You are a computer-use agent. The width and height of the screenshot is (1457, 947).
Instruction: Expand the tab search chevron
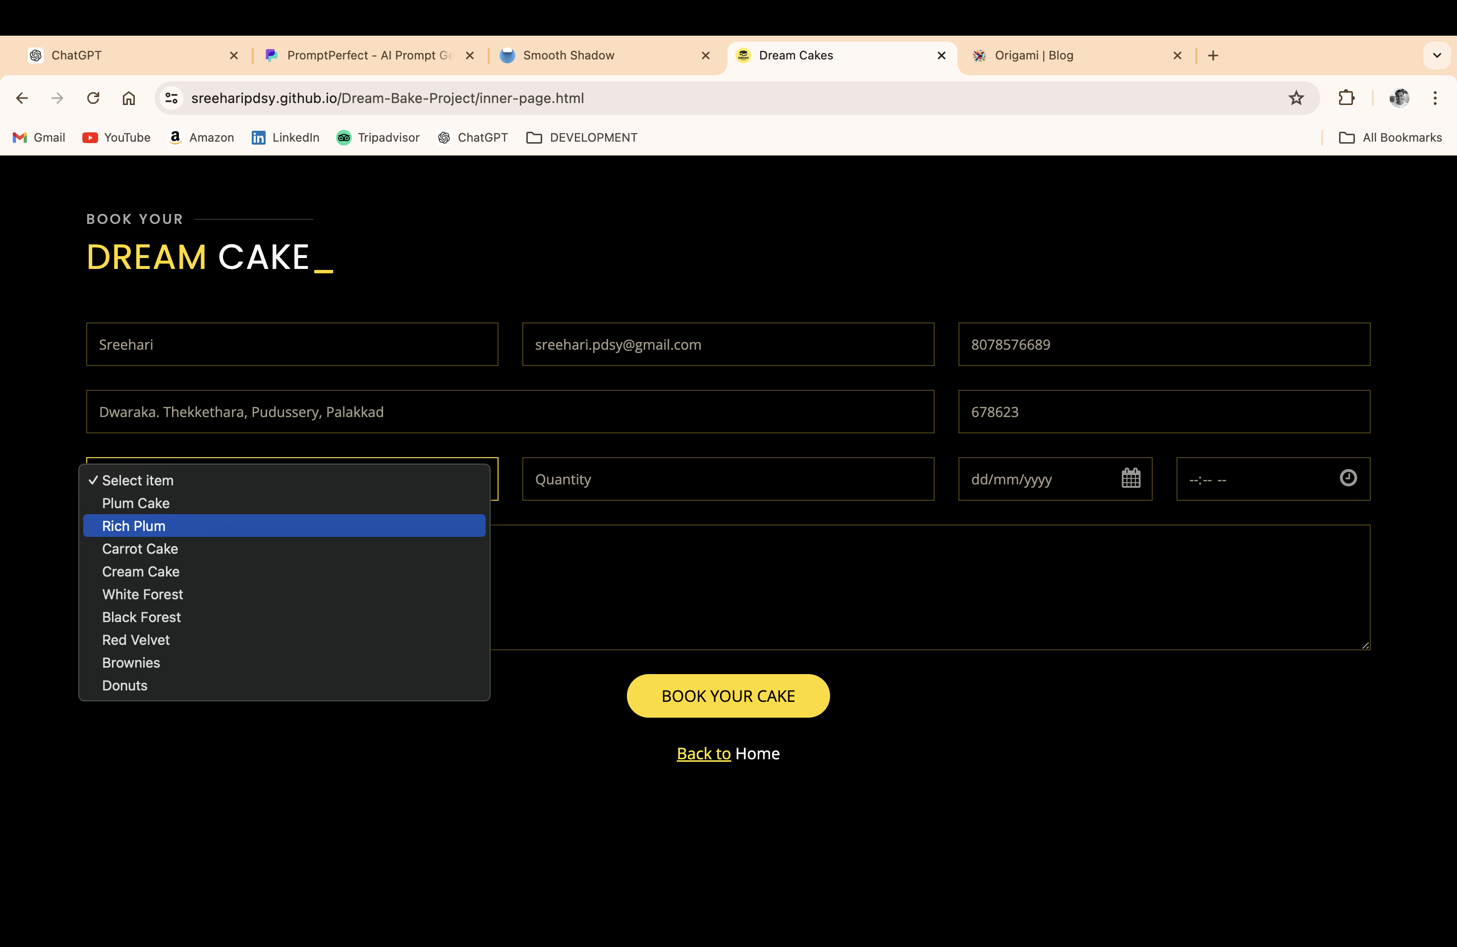click(x=1436, y=55)
